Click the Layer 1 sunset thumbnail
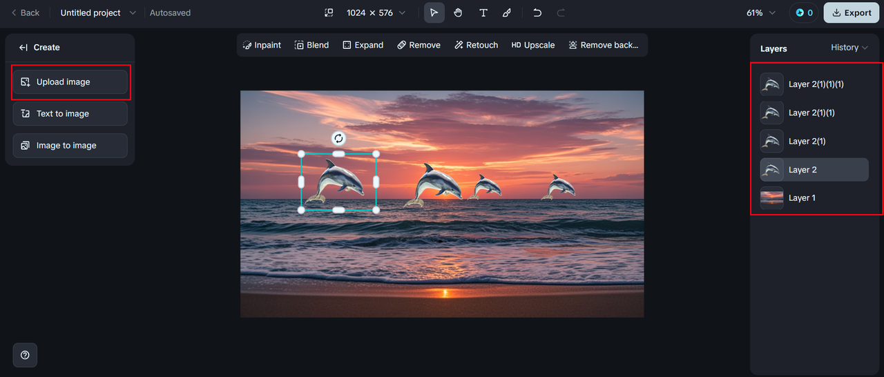Screen dimensions: 884x377 [771, 198]
